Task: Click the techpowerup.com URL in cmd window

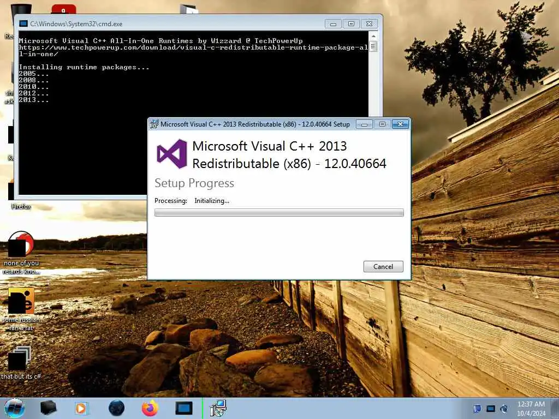Action: tap(193, 51)
